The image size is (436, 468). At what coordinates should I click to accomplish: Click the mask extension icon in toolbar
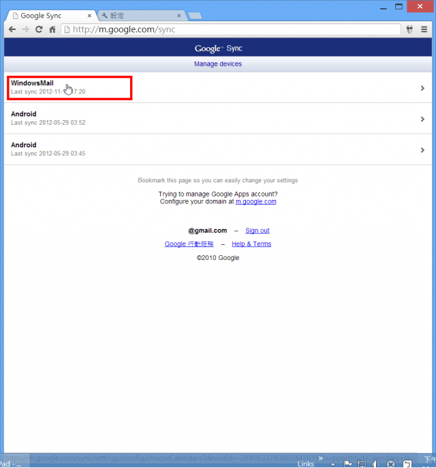(x=409, y=29)
